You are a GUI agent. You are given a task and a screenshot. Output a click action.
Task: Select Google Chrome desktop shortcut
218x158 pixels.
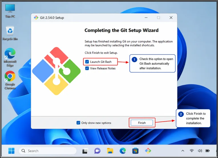click(x=10, y=80)
